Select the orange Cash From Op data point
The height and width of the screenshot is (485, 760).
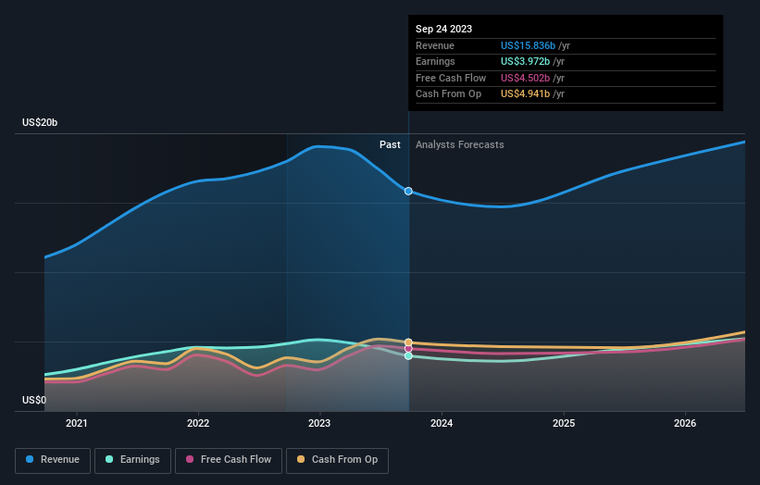point(408,342)
